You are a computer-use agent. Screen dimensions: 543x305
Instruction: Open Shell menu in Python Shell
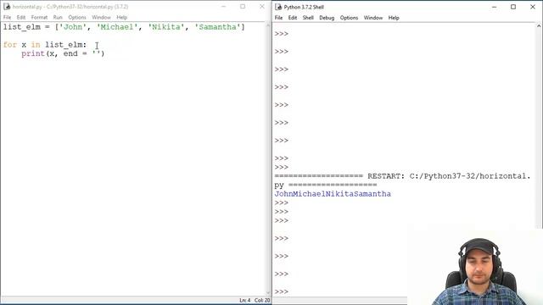point(308,18)
